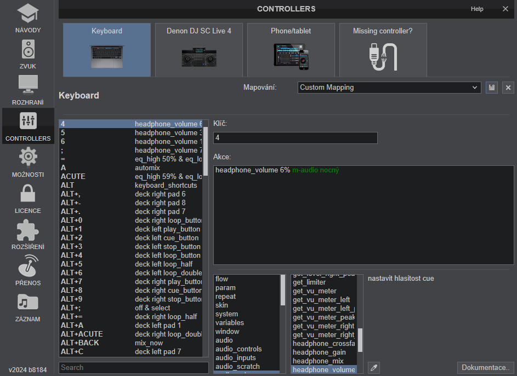Expand the Mapování Custom Mapping dropdown

pyautogui.click(x=389, y=88)
